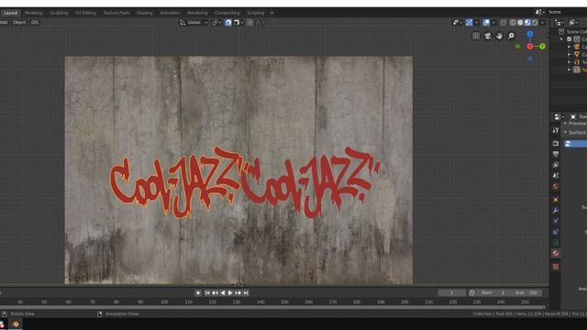Click the use preview range clock icon

click(x=471, y=292)
